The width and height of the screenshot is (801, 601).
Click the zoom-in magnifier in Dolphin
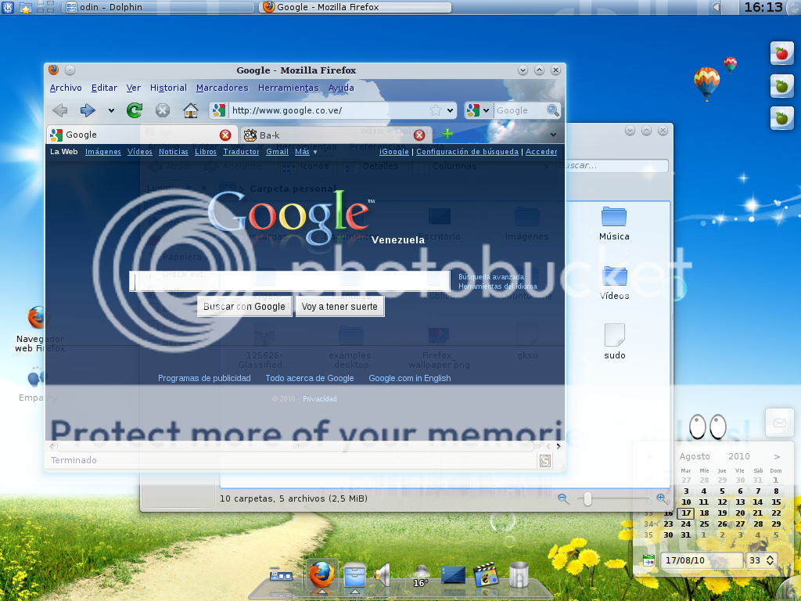(x=662, y=498)
